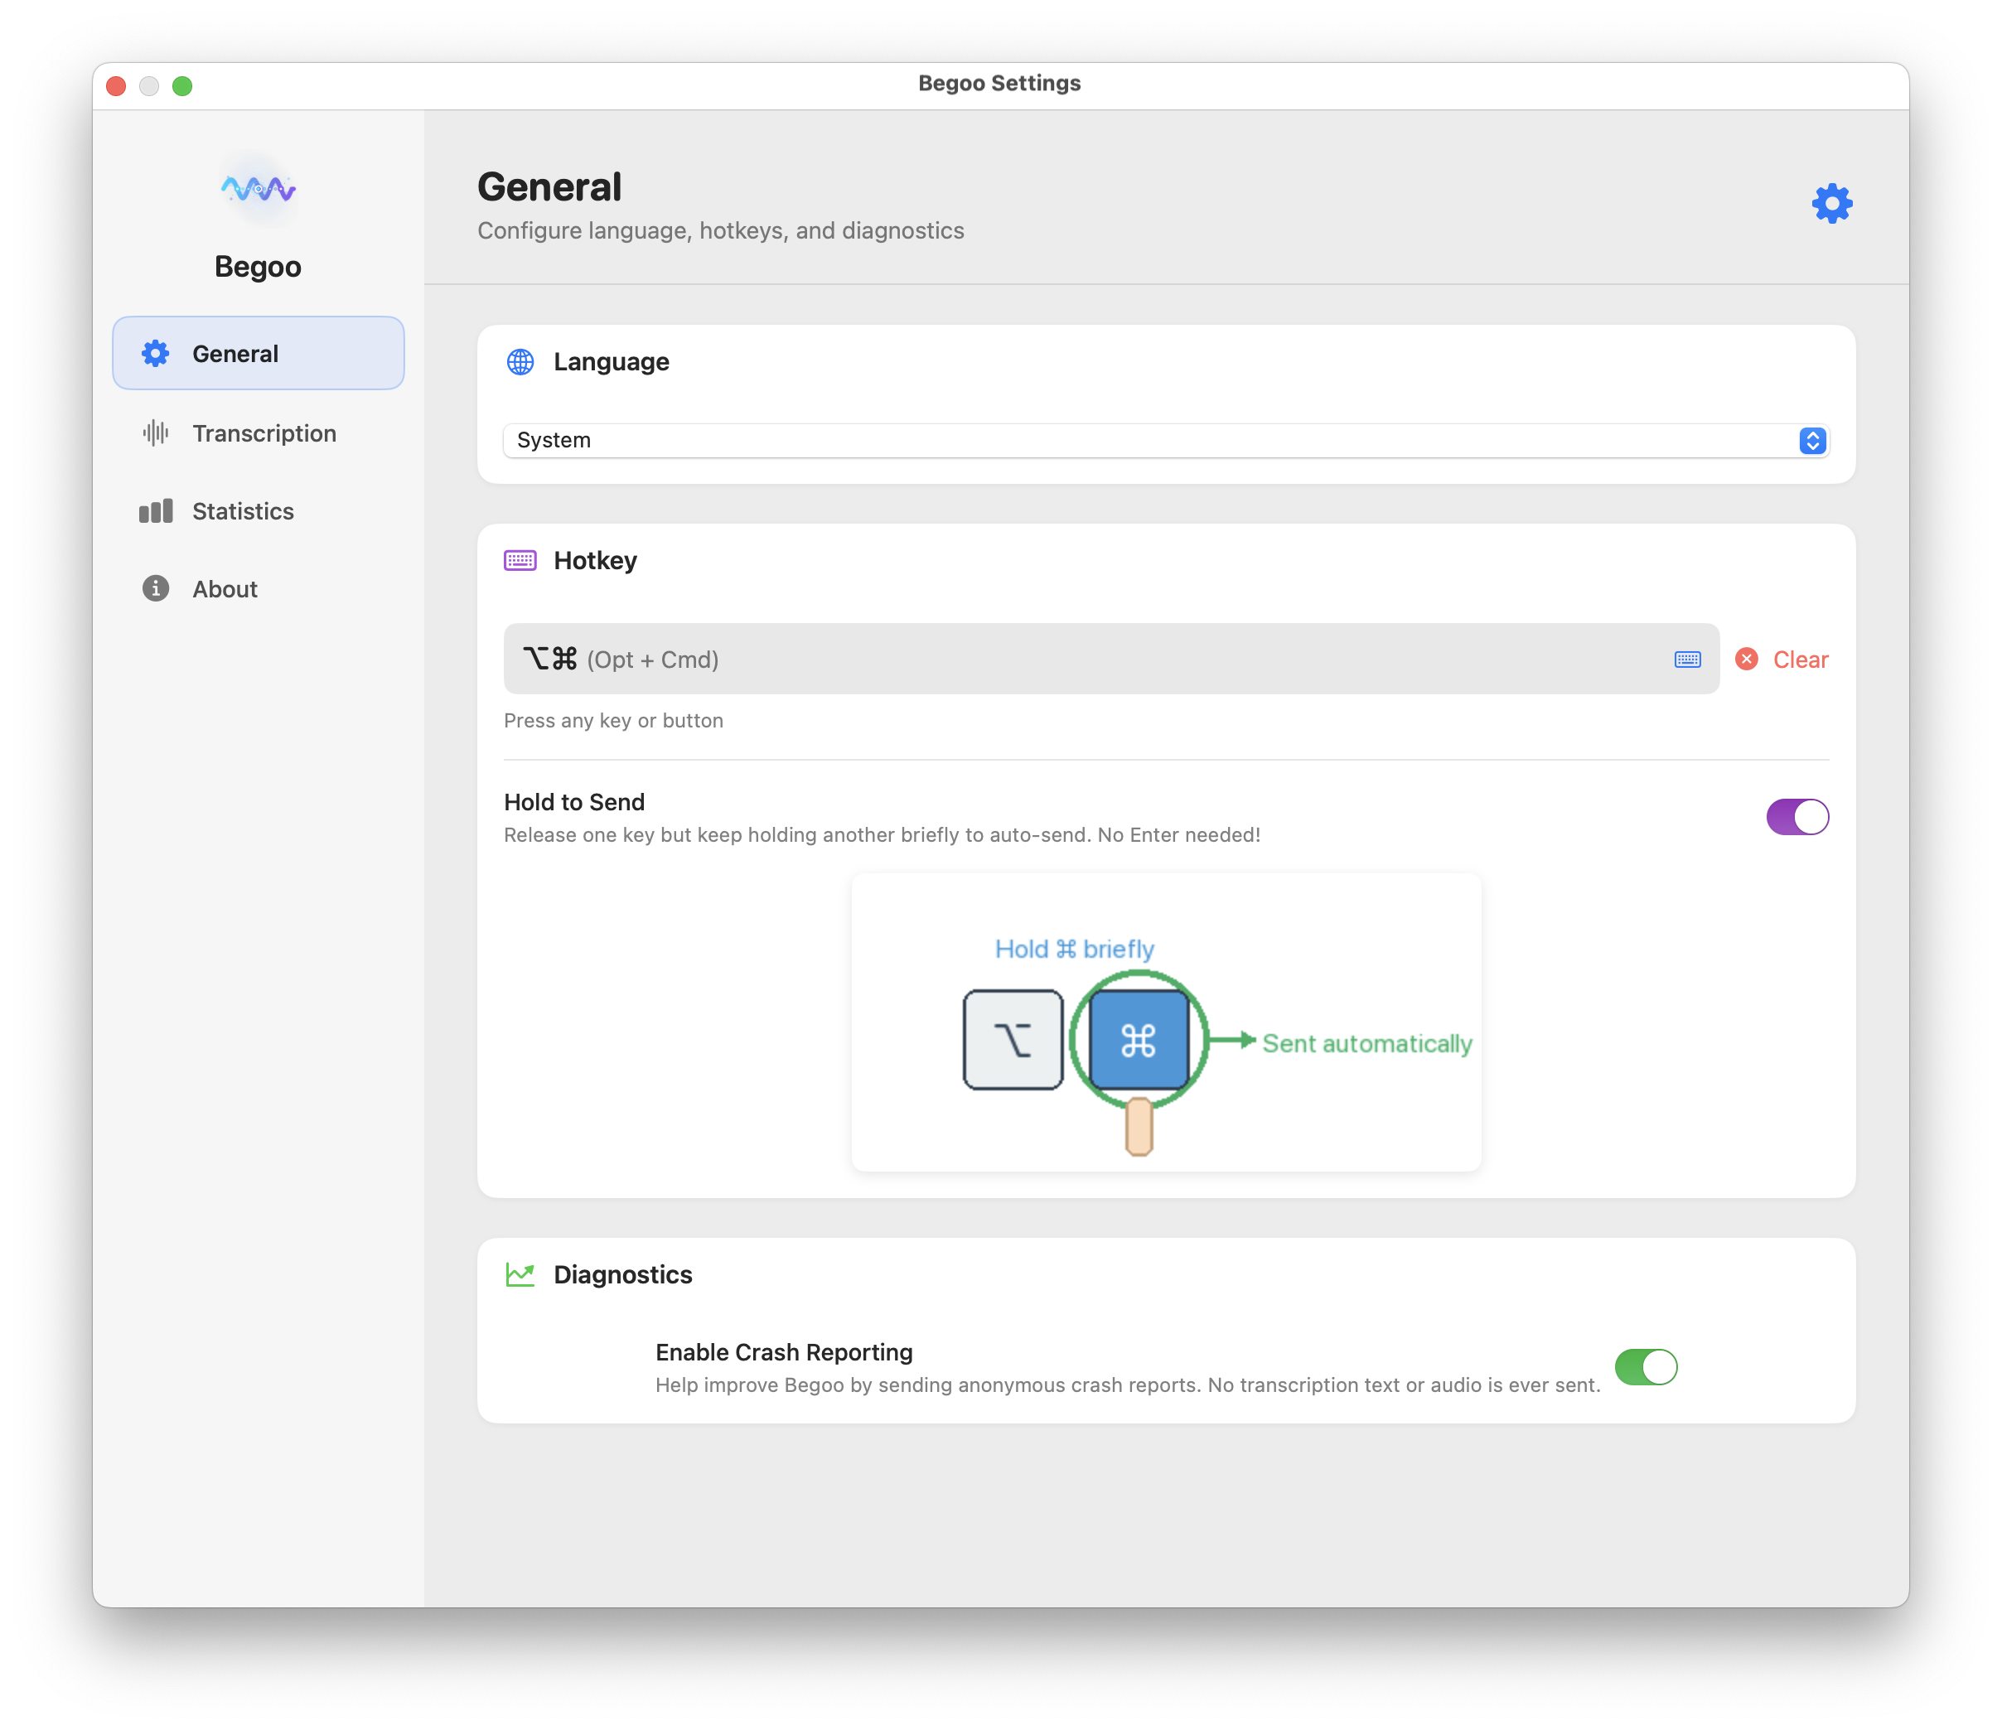
Task: Click the red X icon beside Clear
Action: (x=1745, y=659)
